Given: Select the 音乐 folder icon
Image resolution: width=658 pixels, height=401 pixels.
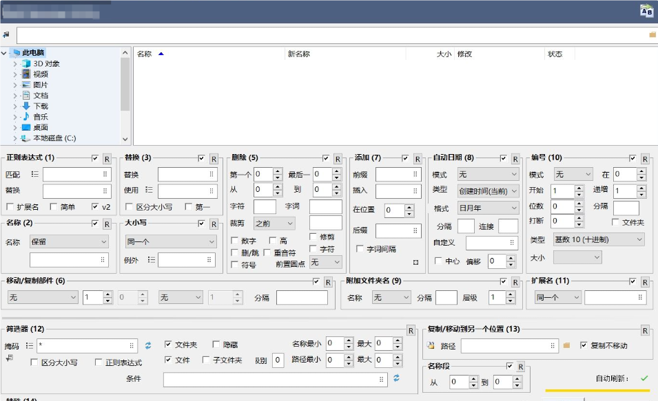Looking at the screenshot, I should pyautogui.click(x=26, y=116).
